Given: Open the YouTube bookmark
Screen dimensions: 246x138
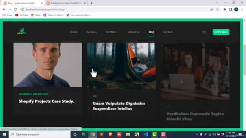Looking at the screenshot, I should 22,15.
